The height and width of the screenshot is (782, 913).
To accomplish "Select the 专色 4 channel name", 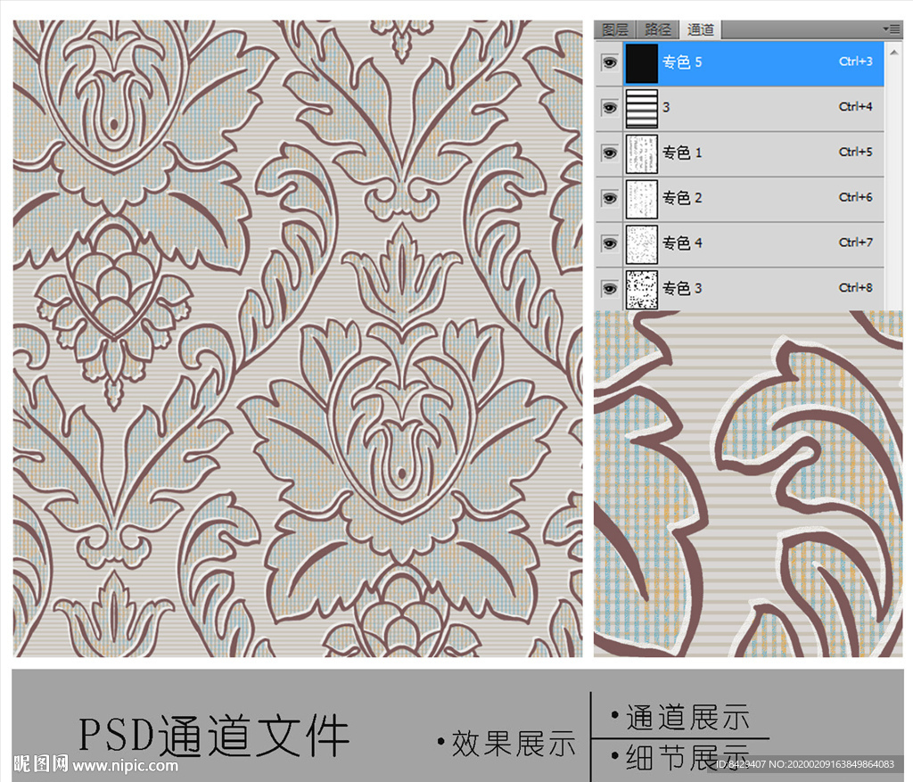I will [682, 243].
